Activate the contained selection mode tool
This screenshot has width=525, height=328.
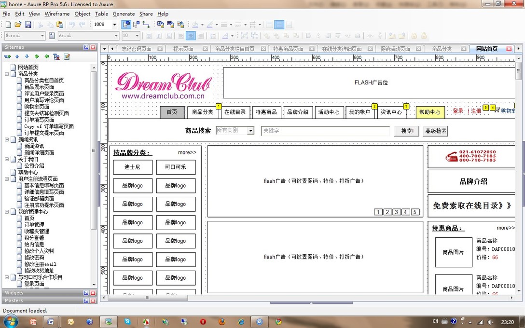(x=136, y=25)
